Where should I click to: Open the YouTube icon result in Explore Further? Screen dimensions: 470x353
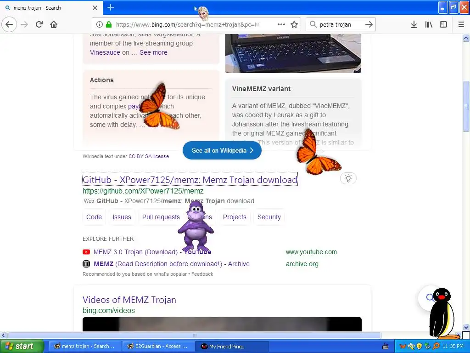pos(86,252)
